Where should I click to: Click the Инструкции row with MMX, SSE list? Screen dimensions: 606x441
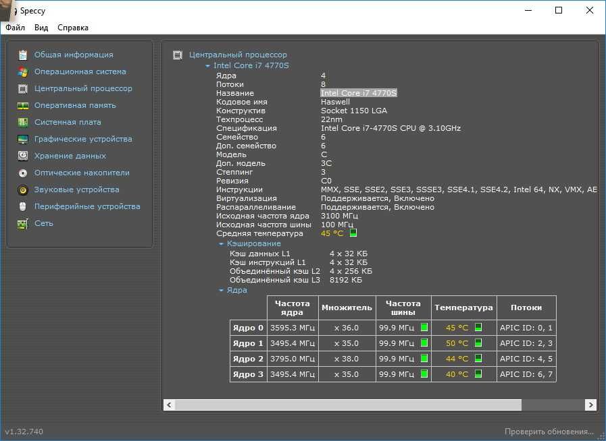pos(407,189)
